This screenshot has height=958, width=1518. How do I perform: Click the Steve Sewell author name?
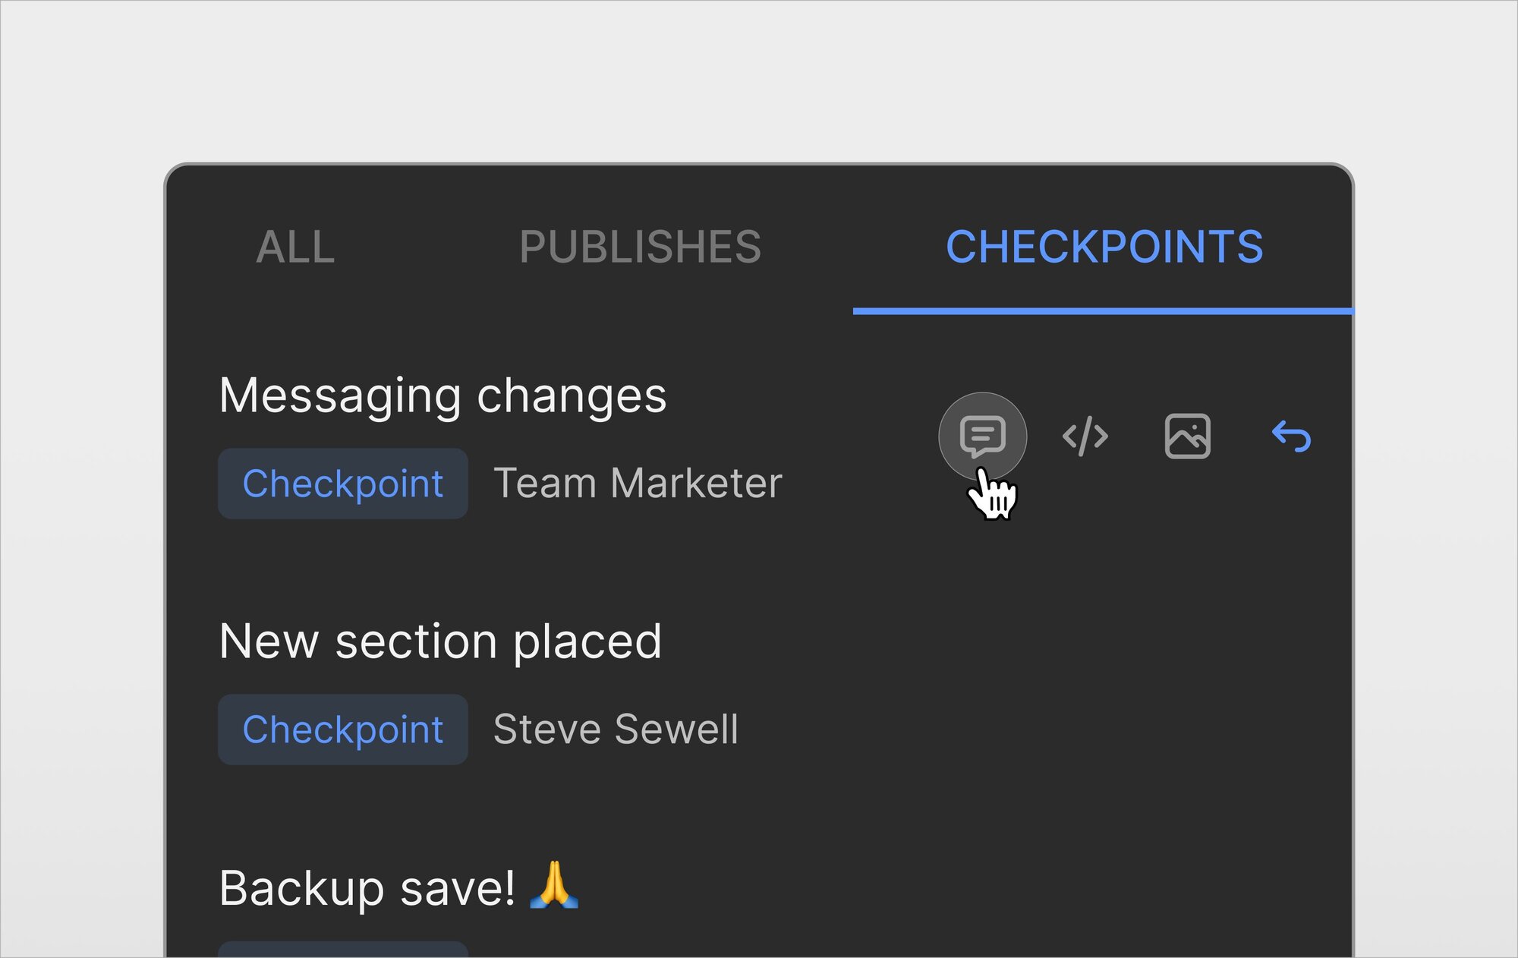point(616,730)
